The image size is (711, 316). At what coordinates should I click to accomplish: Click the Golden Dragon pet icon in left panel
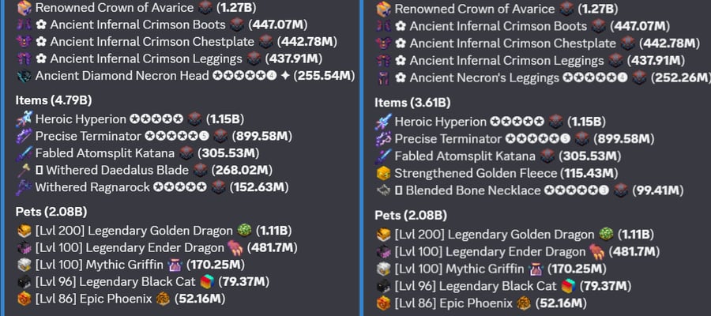click(24, 231)
